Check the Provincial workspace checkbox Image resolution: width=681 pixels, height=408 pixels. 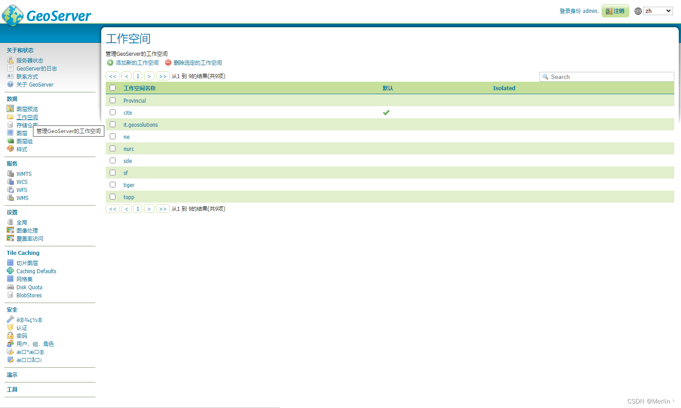(x=113, y=100)
